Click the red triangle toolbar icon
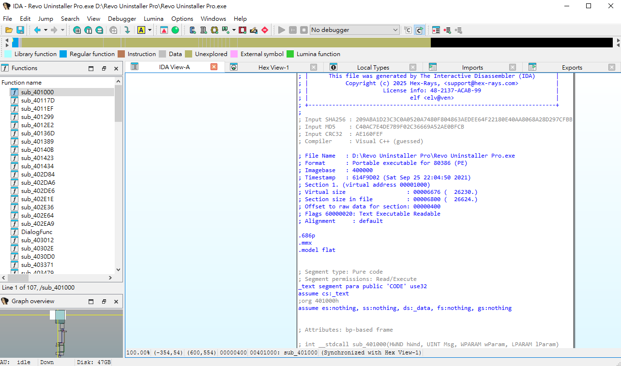The height and width of the screenshot is (366, 621). point(164,30)
